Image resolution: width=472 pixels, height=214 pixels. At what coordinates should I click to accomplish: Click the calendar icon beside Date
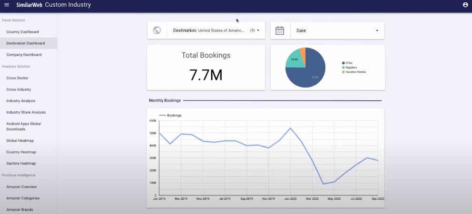[280, 30]
